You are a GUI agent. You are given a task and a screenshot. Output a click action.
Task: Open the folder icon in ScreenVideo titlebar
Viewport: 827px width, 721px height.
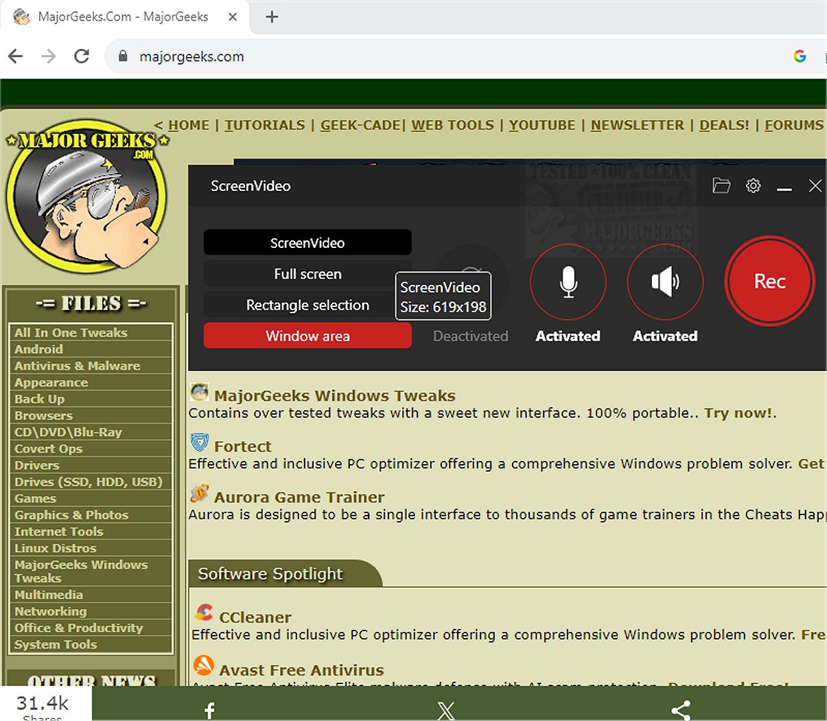[x=721, y=186]
